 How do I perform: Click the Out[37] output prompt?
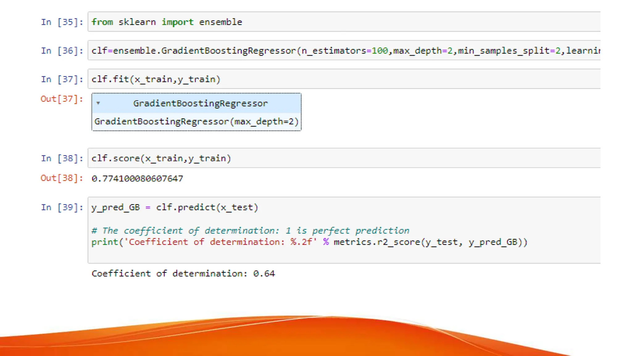tap(62, 99)
